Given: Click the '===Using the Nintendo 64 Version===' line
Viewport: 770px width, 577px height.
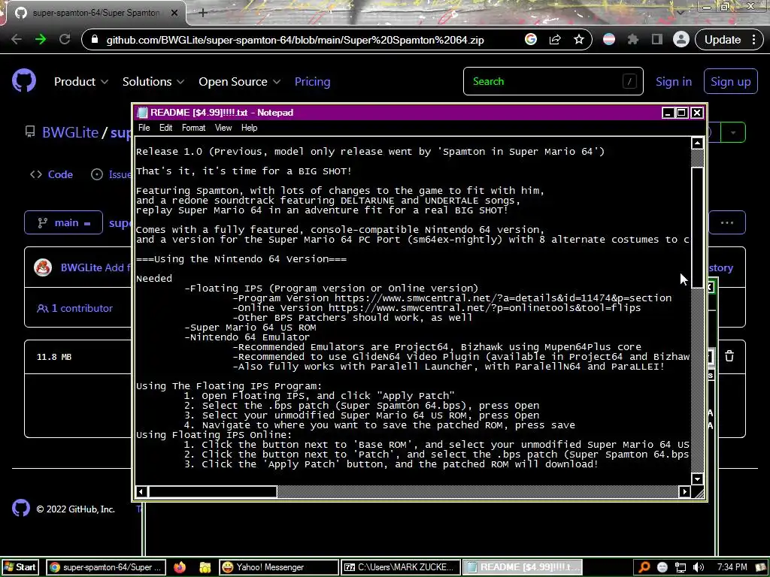Looking at the screenshot, I should [x=241, y=259].
